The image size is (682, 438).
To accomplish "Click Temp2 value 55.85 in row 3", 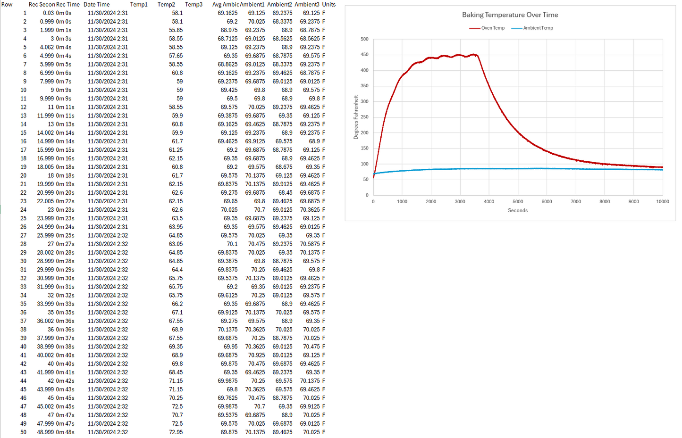I will click(x=176, y=30).
